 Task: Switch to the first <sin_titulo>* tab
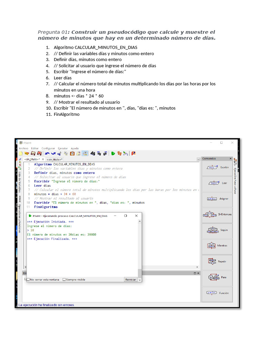(x=32, y=159)
